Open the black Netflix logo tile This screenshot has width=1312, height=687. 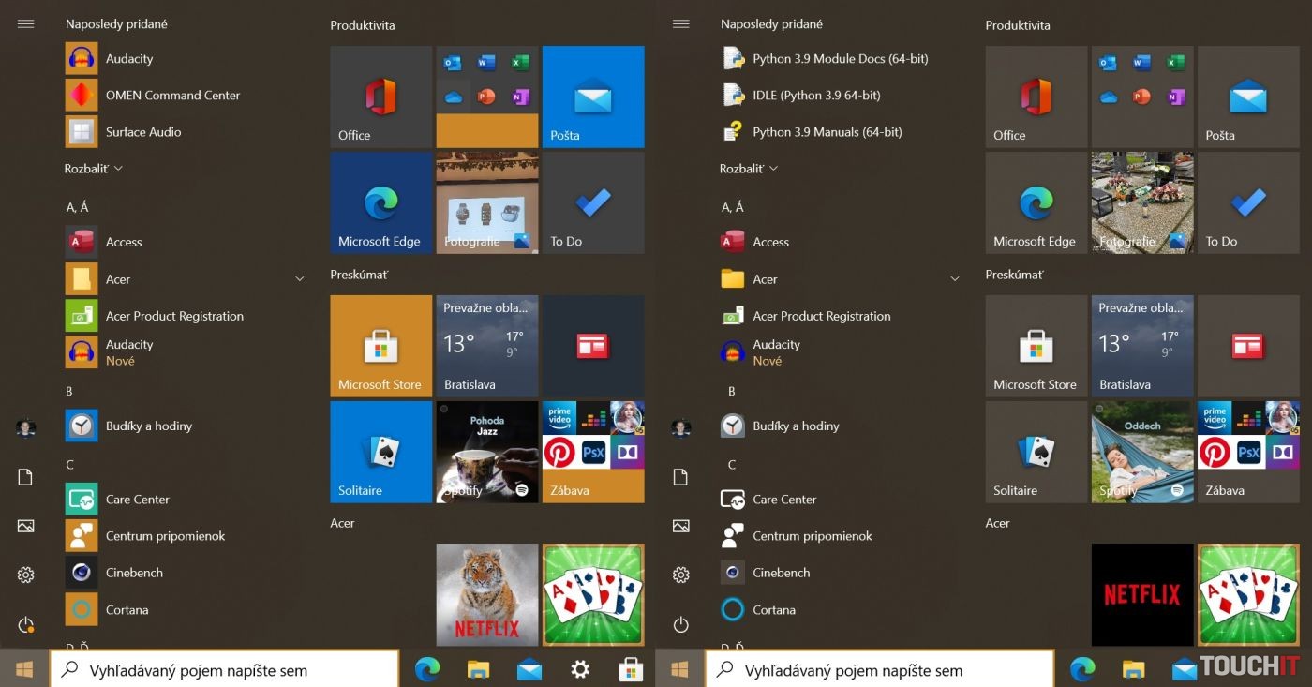(x=1141, y=594)
